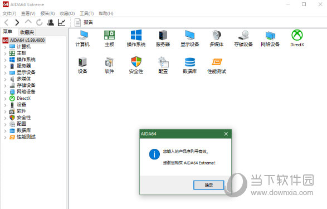Go forward with the right arrow toolbar button
Image resolution: width=327 pixels, height=209 pixels.
17,22
